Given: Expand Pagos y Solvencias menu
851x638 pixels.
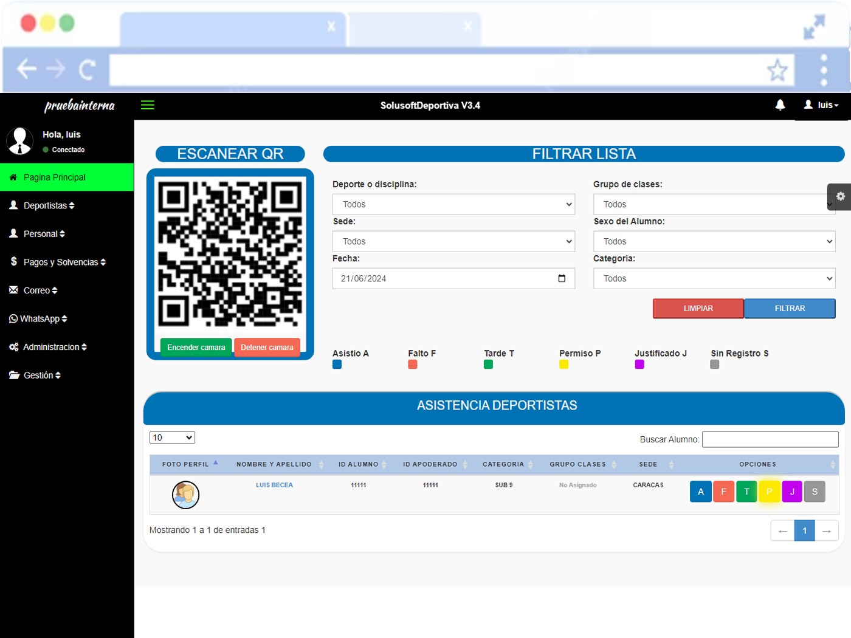Looking at the screenshot, I should coord(67,262).
